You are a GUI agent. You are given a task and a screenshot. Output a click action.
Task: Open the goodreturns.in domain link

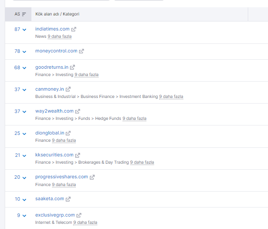[52, 67]
